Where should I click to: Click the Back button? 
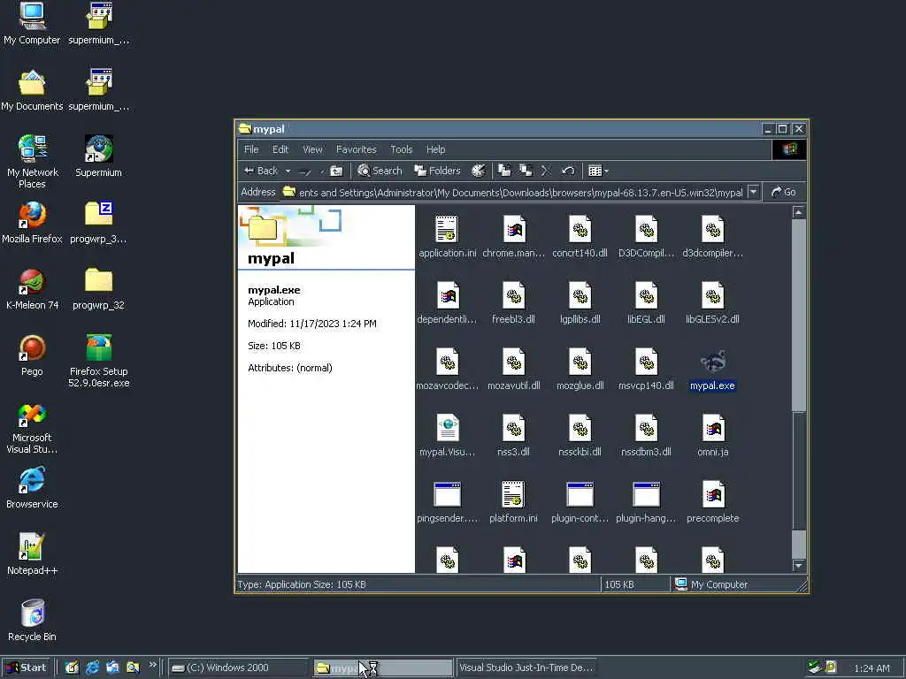tap(261, 171)
